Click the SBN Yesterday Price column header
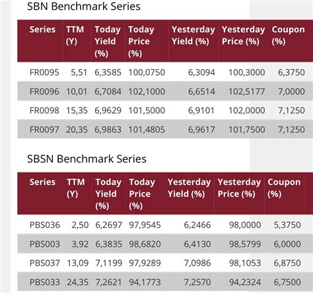 (x=243, y=36)
